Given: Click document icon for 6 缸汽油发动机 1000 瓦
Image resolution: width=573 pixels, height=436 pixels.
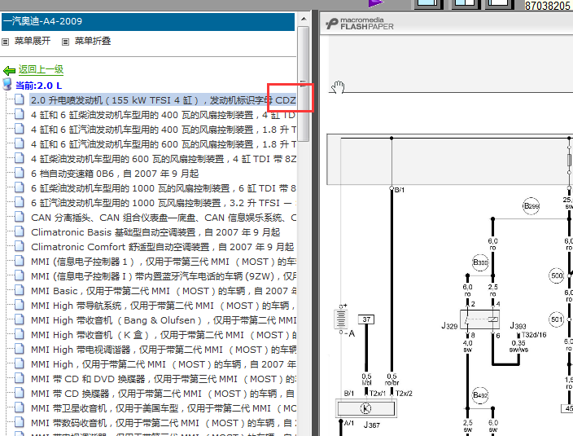Looking at the screenshot, I should pyautogui.click(x=19, y=202).
